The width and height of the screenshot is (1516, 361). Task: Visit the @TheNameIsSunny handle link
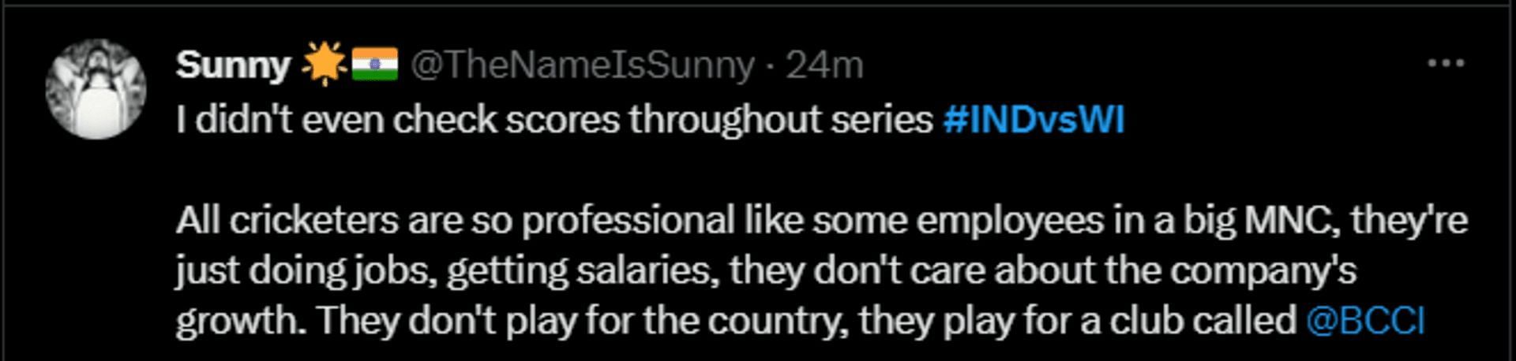point(582,65)
